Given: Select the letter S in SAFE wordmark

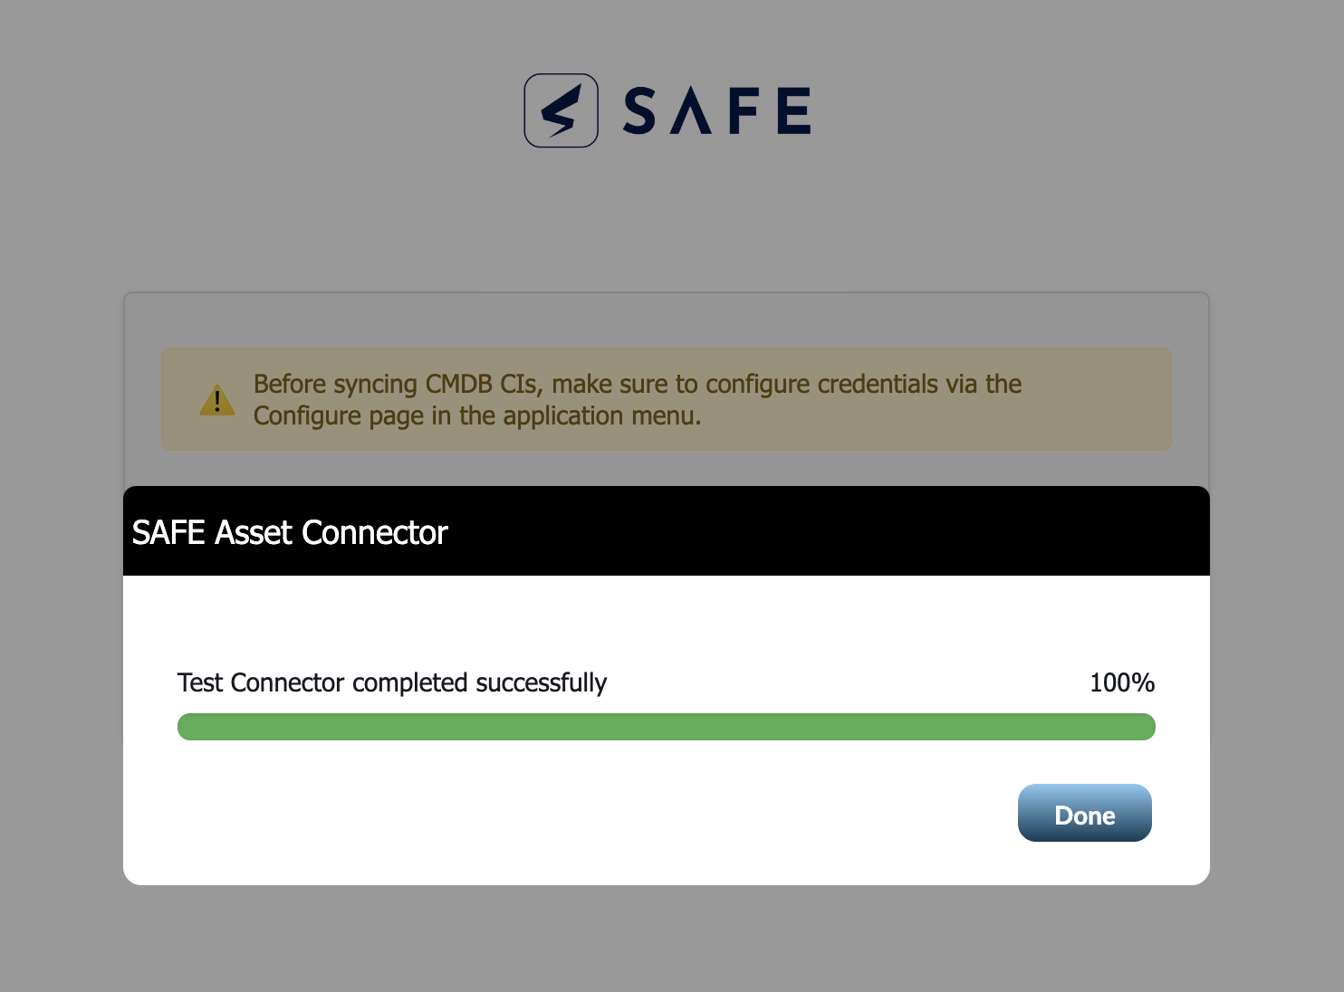Looking at the screenshot, I should pos(639,110).
